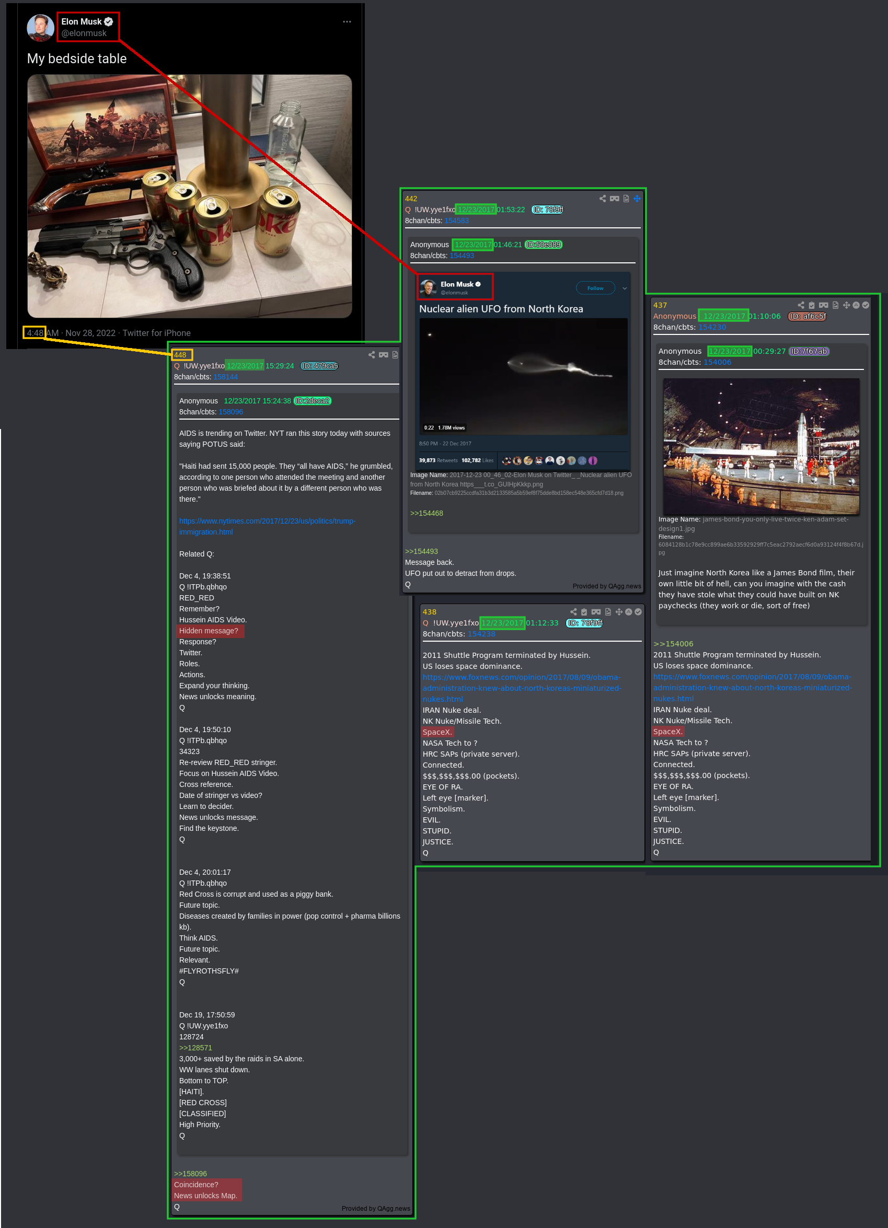The width and height of the screenshot is (888, 1228).
Task: Open the bedside table photo in the tweet
Action: (x=190, y=196)
